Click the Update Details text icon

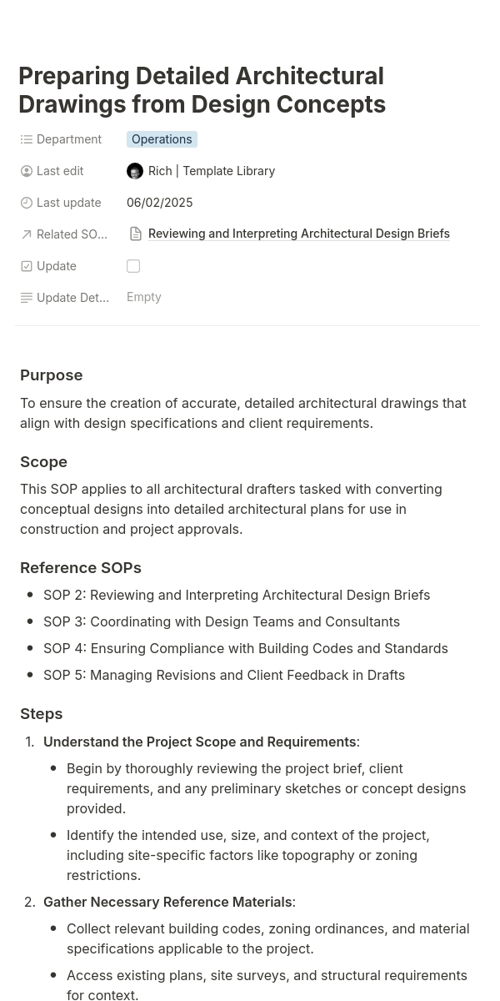click(x=27, y=298)
